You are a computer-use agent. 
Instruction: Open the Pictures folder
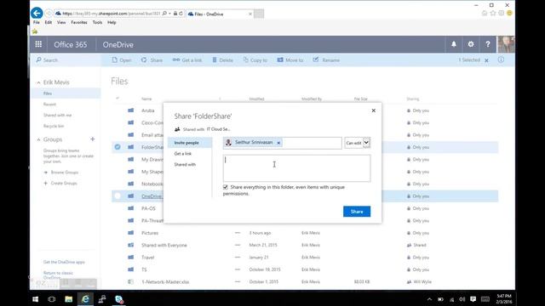pos(150,233)
